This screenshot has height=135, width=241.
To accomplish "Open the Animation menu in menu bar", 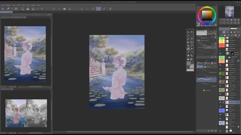I will pyautogui.click(x=8, y=5).
